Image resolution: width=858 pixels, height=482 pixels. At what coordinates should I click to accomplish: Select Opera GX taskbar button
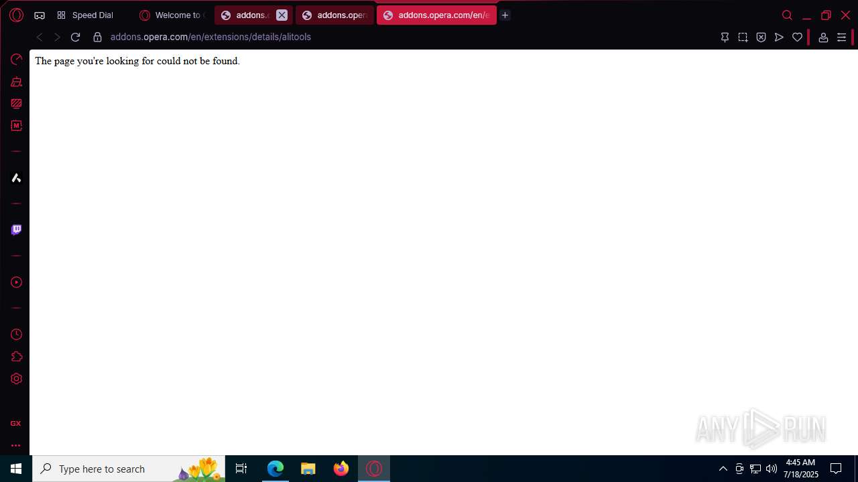click(374, 469)
